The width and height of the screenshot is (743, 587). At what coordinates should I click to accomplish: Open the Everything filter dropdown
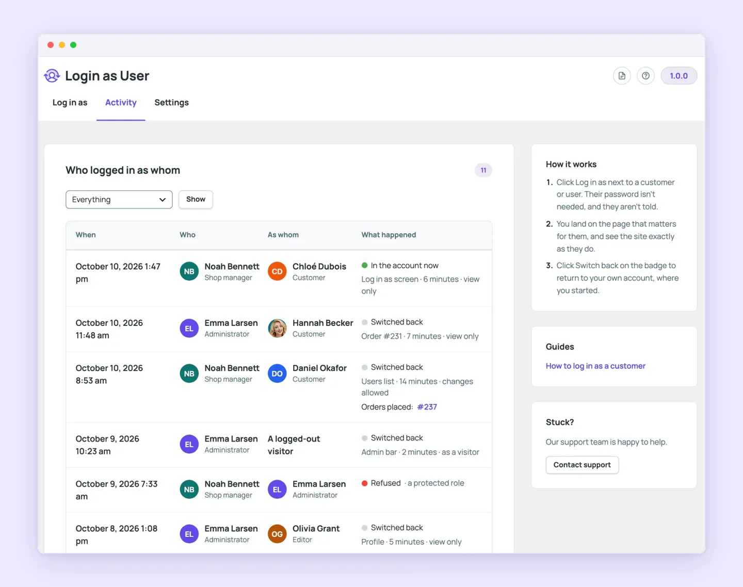point(119,200)
